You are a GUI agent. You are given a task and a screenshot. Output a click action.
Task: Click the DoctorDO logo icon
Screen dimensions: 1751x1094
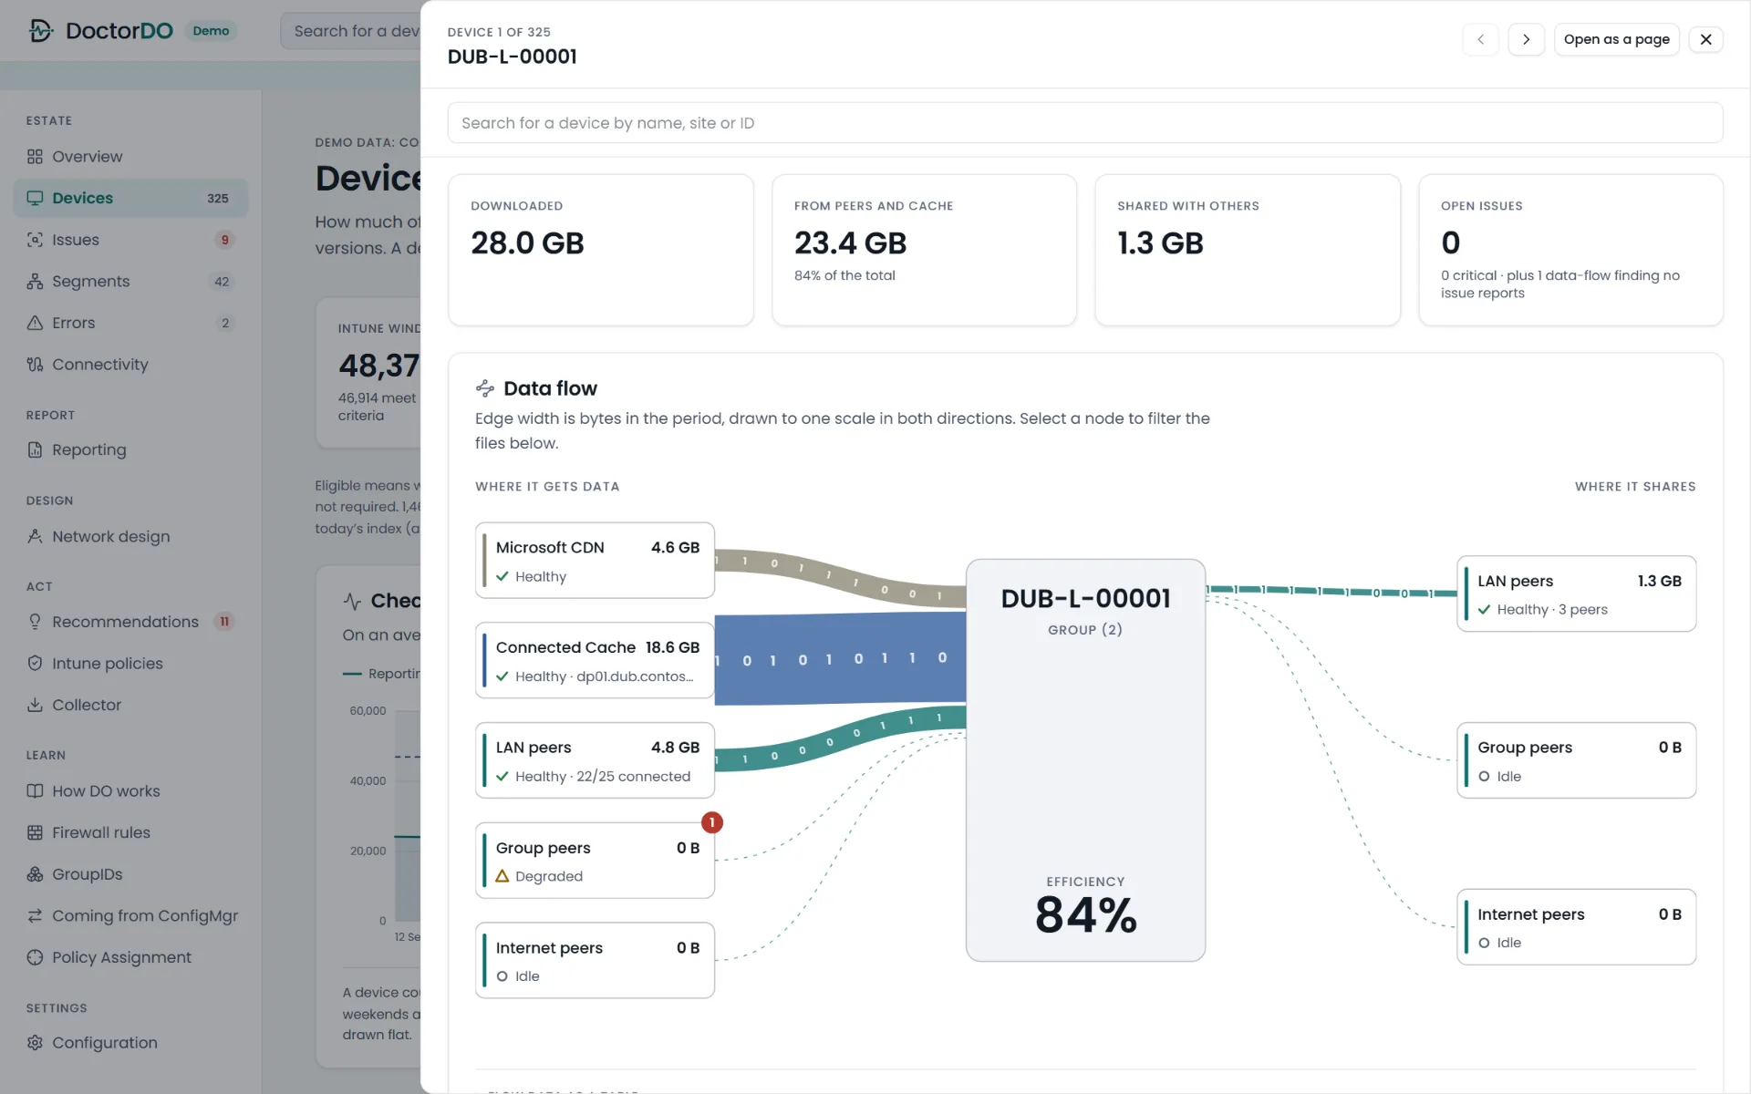tap(40, 30)
